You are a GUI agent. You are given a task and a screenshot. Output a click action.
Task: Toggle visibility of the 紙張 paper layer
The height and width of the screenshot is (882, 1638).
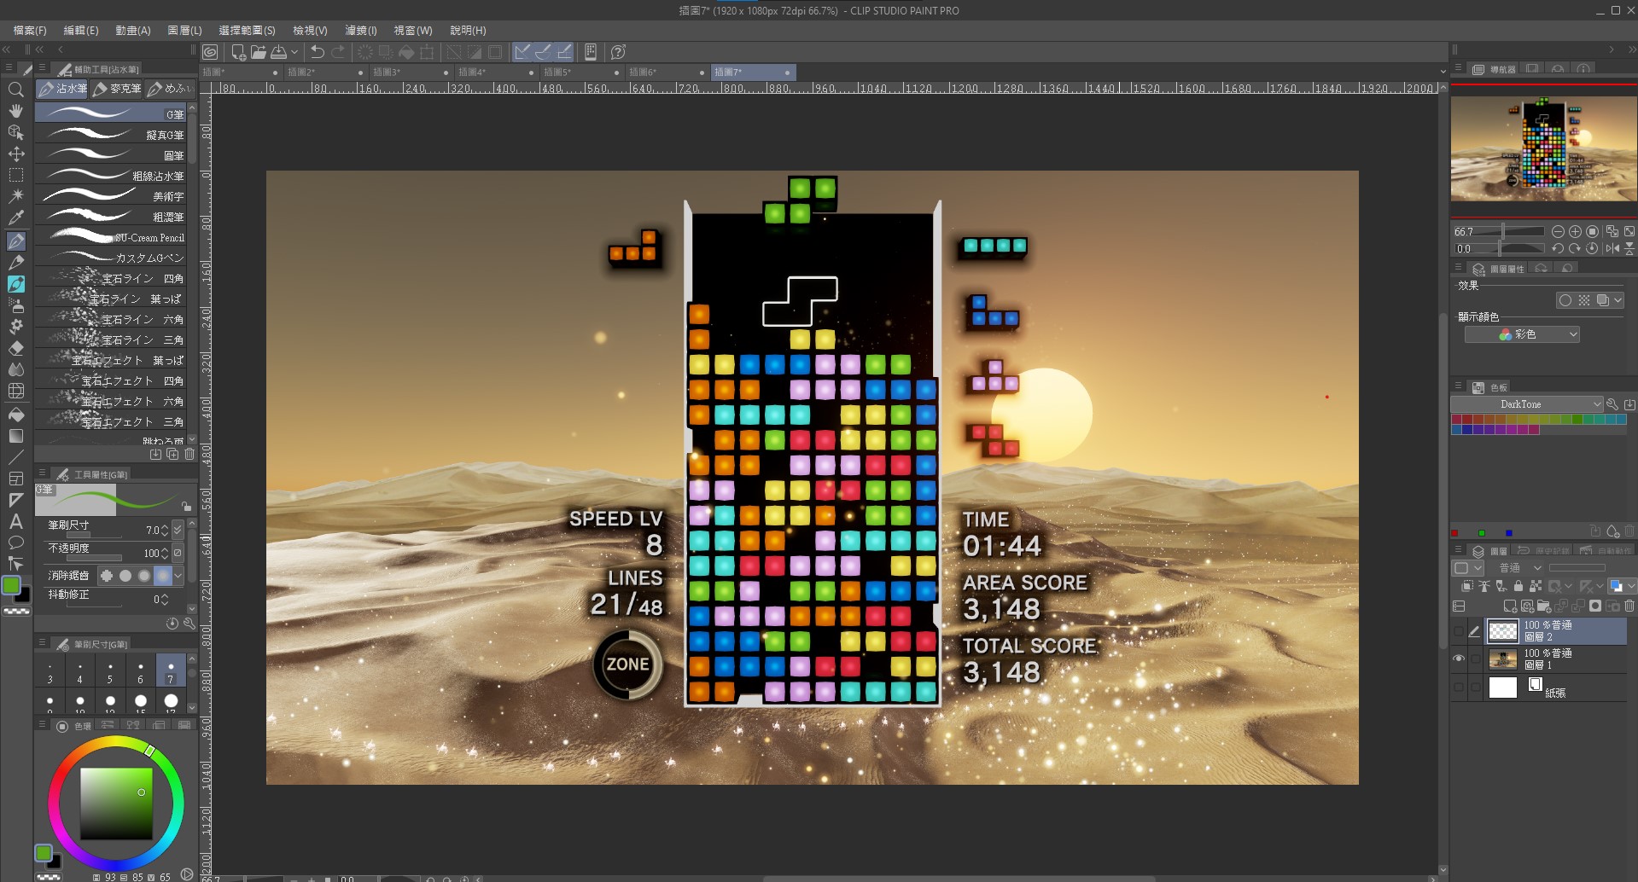pos(1459,687)
